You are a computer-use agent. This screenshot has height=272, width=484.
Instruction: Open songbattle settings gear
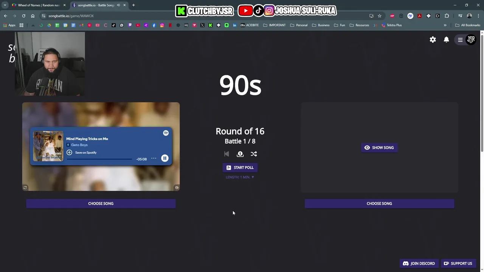pos(433,40)
